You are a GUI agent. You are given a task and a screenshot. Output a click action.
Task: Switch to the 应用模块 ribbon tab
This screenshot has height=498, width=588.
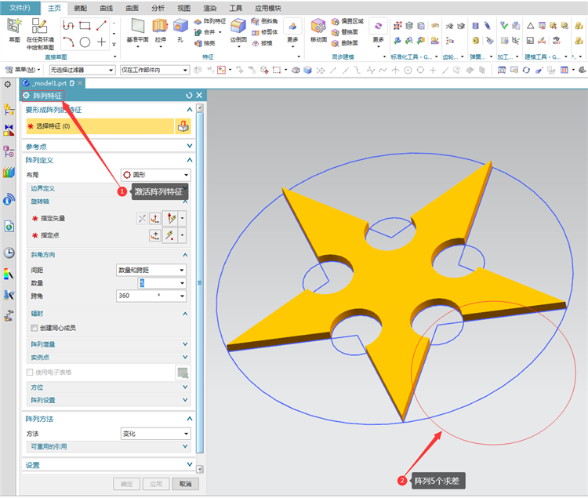[x=268, y=9]
